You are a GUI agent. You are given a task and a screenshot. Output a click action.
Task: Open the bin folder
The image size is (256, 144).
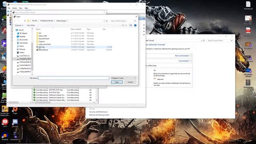click(x=40, y=33)
